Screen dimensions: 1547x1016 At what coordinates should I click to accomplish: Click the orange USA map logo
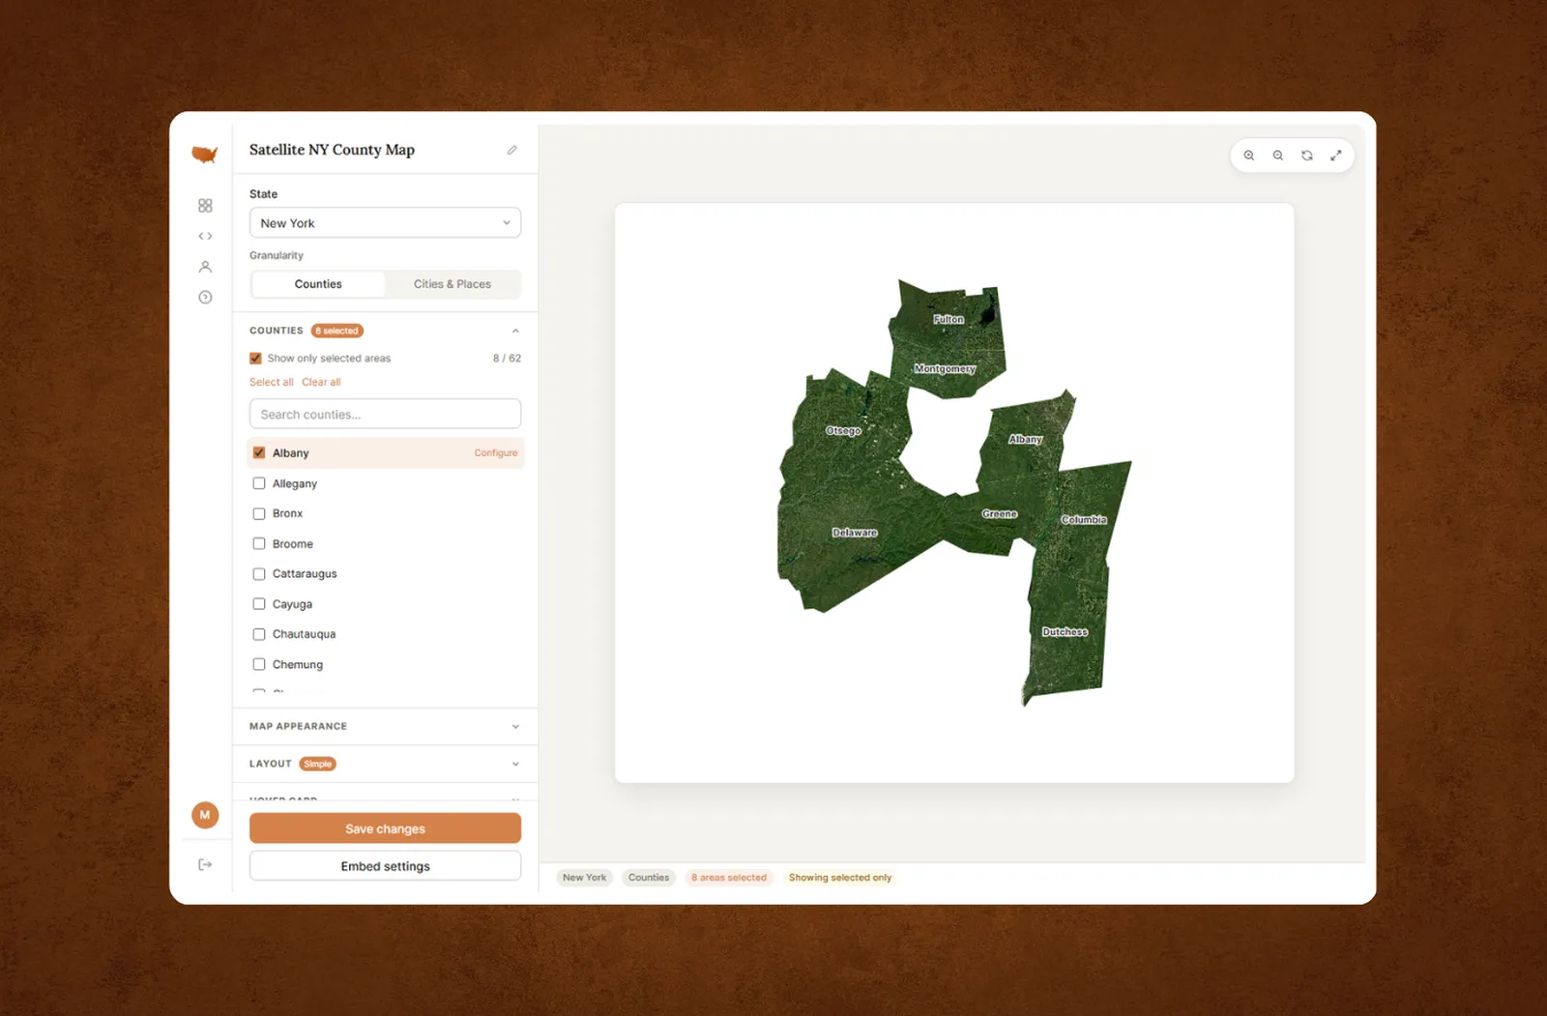(x=204, y=154)
